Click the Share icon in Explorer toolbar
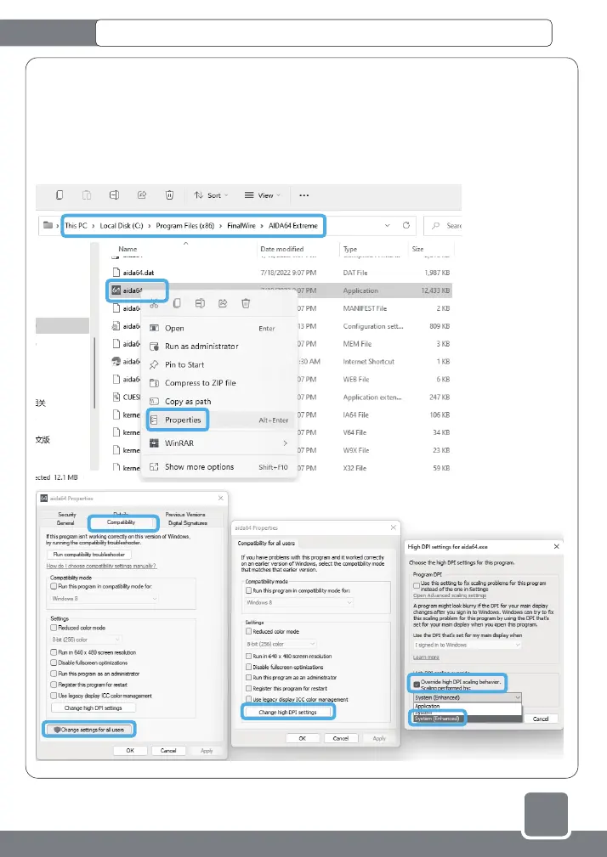 142,195
